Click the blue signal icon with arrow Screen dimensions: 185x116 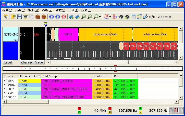click(78, 17)
